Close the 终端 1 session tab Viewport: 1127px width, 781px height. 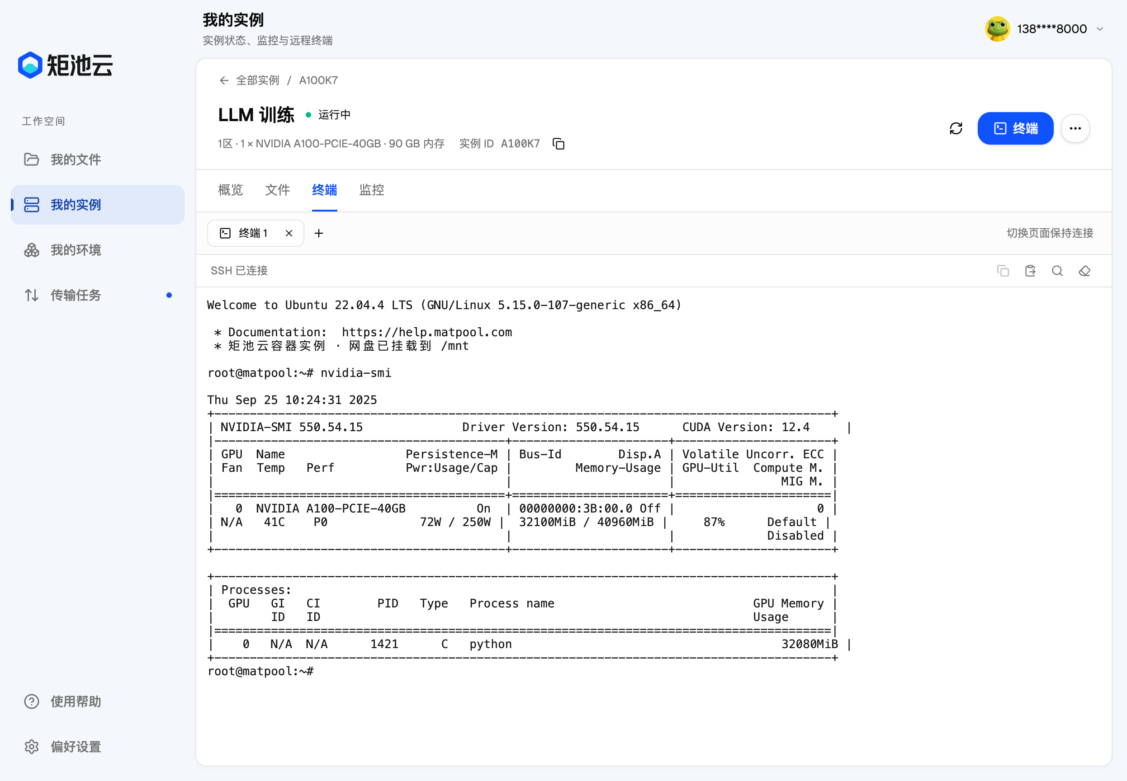pos(289,233)
